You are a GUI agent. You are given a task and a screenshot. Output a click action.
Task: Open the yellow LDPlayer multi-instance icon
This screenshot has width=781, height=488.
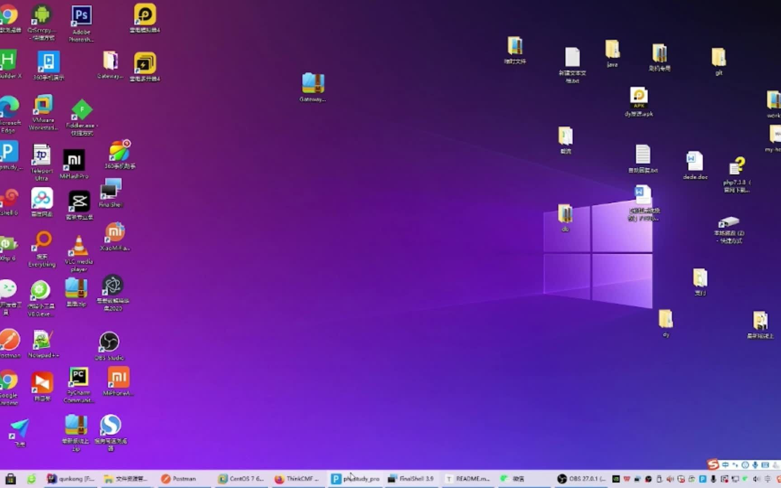tap(145, 67)
